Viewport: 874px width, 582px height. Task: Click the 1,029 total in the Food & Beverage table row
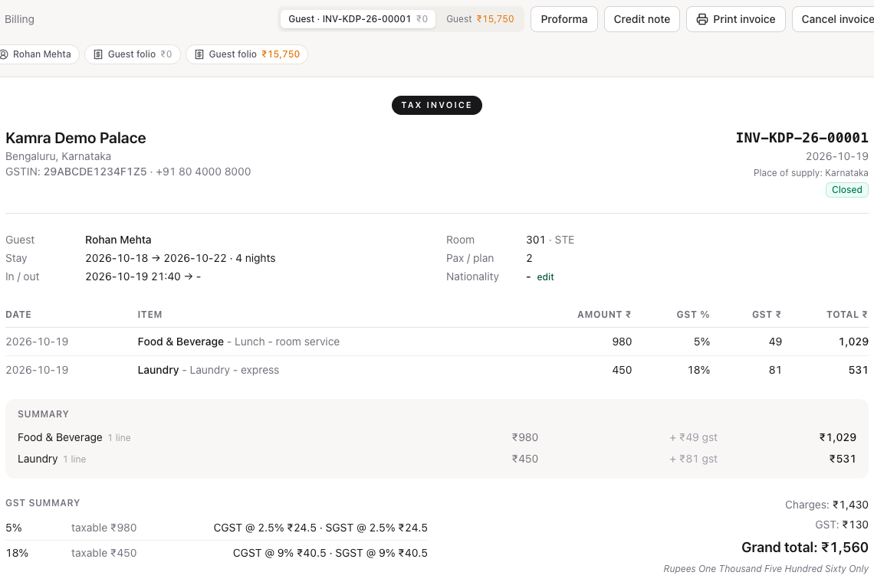[x=853, y=342]
